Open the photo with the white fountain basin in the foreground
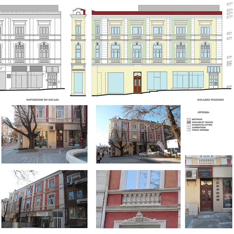 tap(44, 134)
